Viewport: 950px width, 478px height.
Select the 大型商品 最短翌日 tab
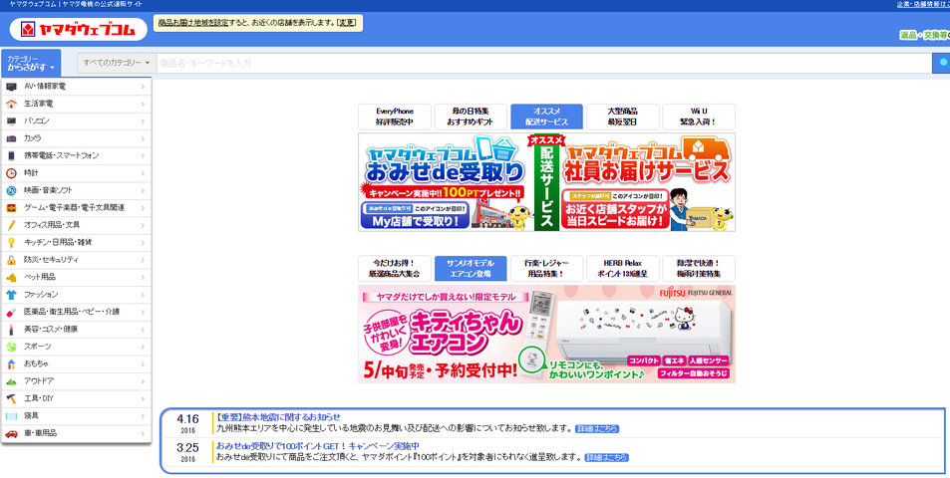pyautogui.click(x=622, y=117)
